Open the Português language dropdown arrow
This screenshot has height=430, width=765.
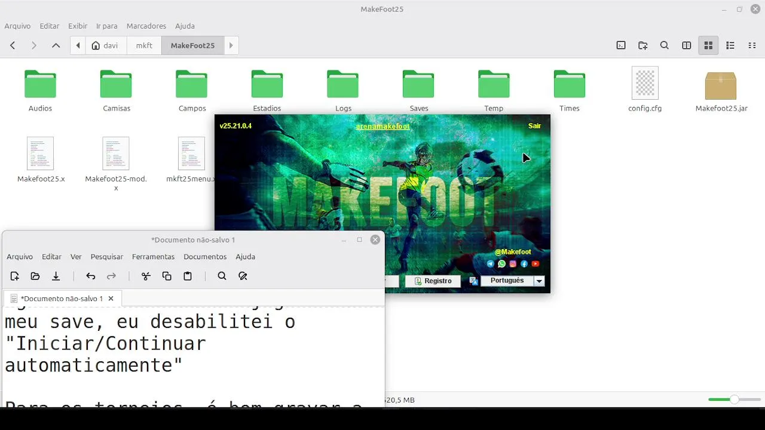tap(539, 281)
